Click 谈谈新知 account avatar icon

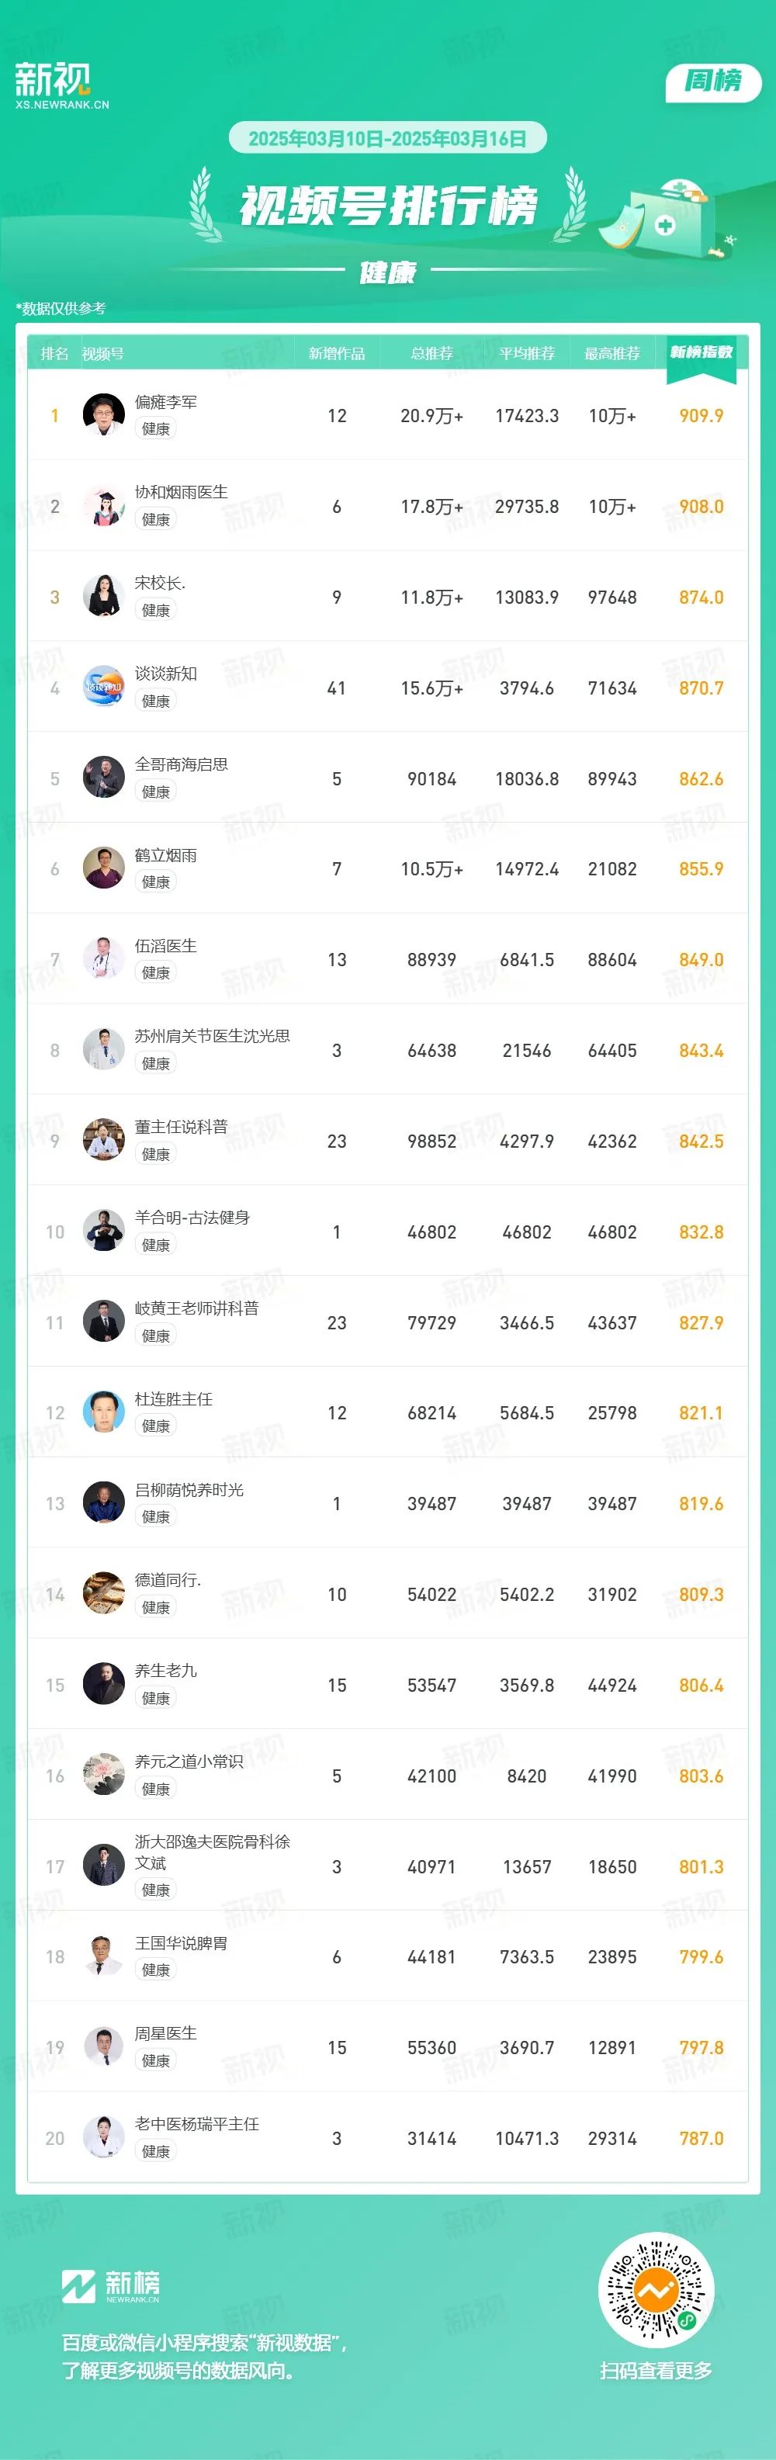(x=104, y=687)
